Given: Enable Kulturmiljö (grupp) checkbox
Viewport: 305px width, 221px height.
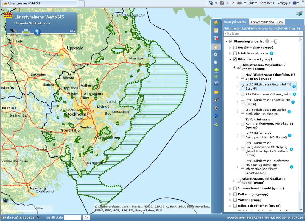Looking at the screenshot, I should click(x=235, y=194).
